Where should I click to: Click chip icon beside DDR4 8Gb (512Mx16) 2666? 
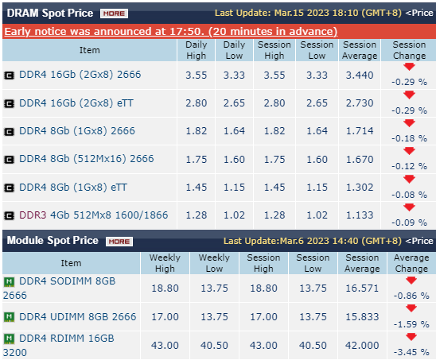10,160
